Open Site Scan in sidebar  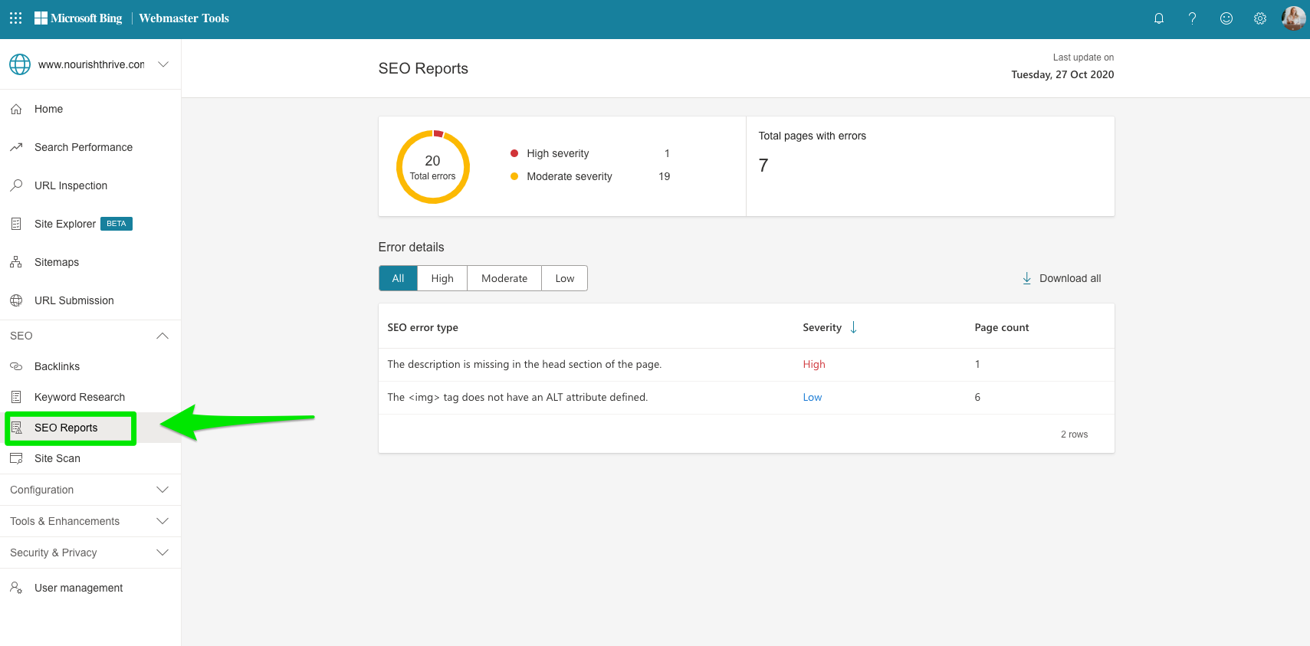pos(57,458)
